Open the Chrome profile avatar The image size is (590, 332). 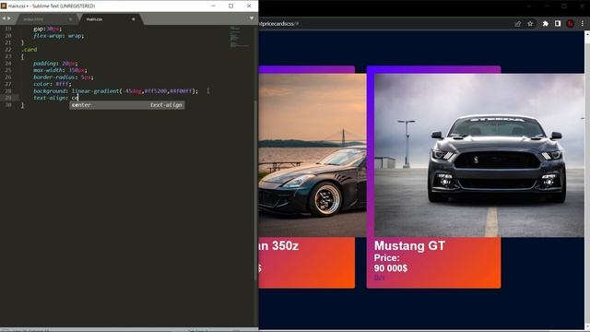tap(570, 24)
